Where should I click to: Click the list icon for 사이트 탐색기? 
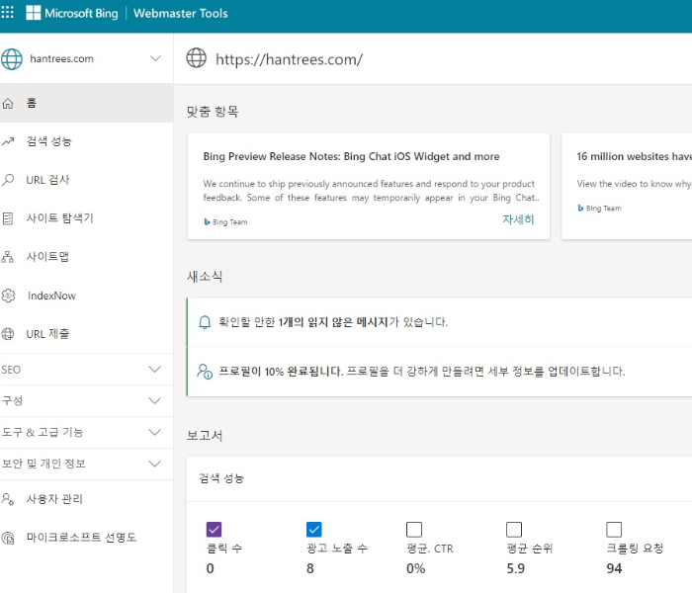point(8,218)
